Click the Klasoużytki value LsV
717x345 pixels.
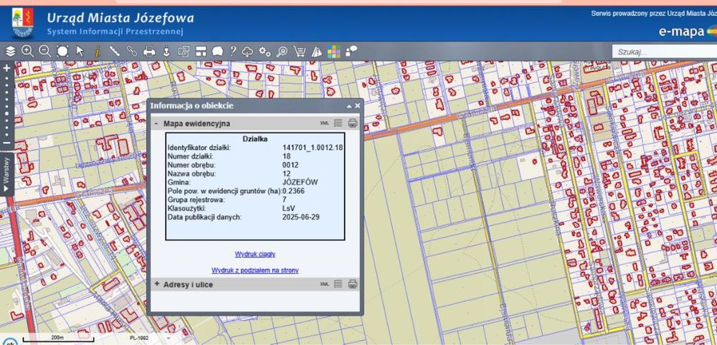point(288,208)
